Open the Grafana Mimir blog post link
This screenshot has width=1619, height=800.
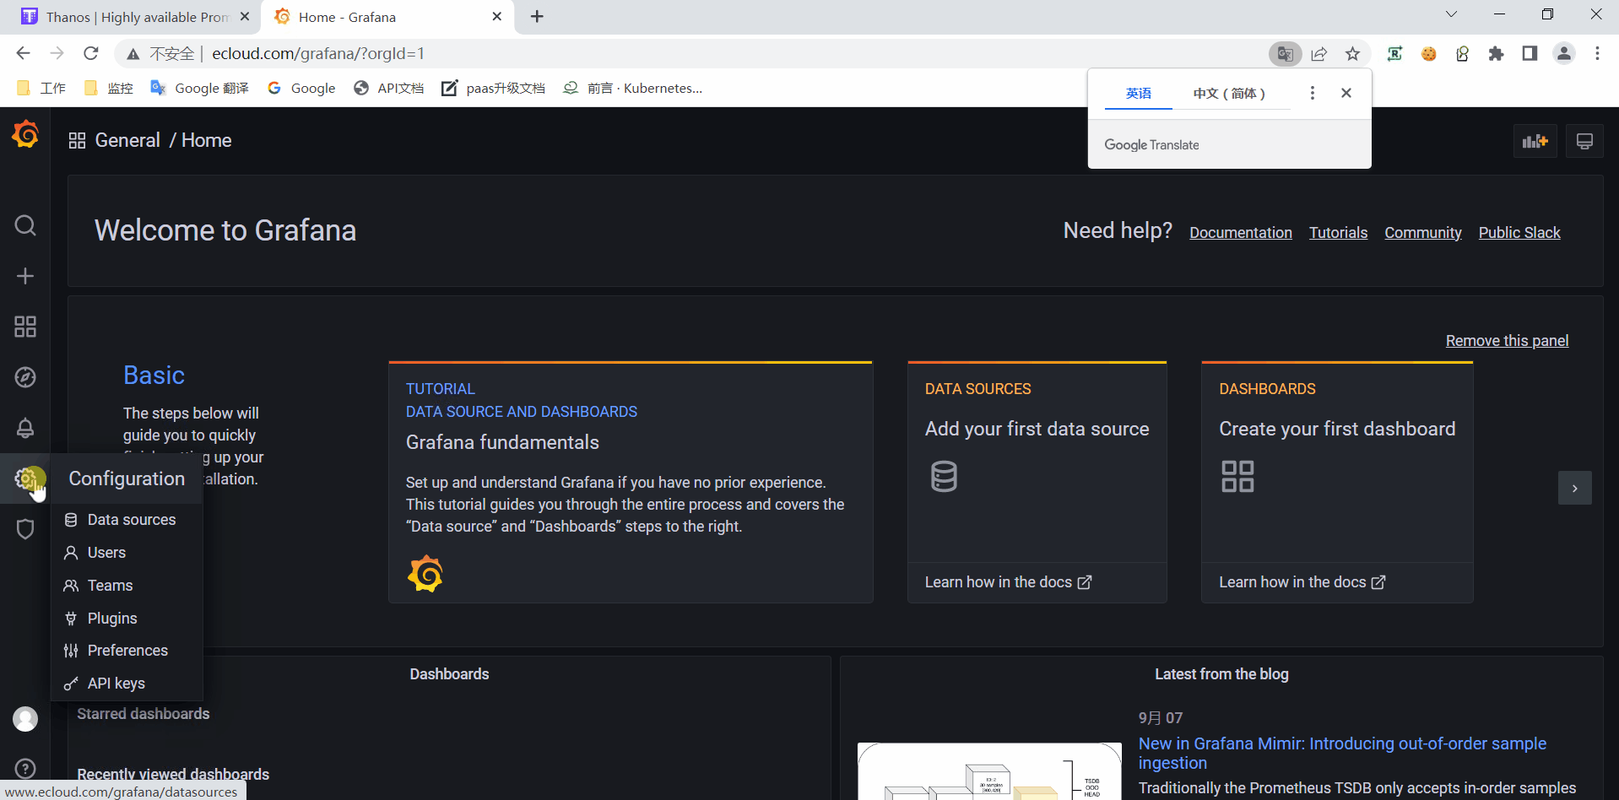[x=1342, y=753]
